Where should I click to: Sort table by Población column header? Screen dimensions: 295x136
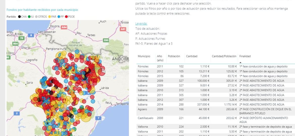click(174, 56)
